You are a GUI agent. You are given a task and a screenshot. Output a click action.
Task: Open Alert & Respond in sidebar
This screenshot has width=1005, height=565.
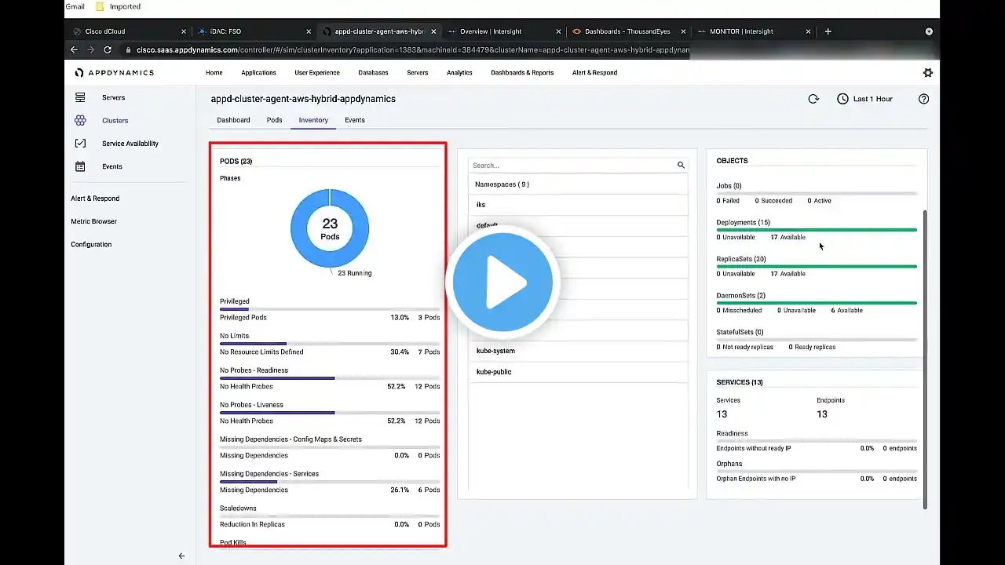(x=95, y=199)
